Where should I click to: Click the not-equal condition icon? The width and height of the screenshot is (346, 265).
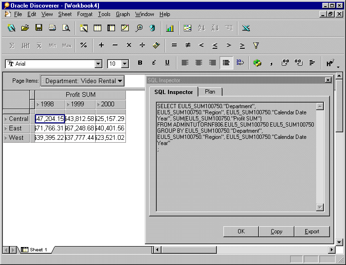coord(187,45)
